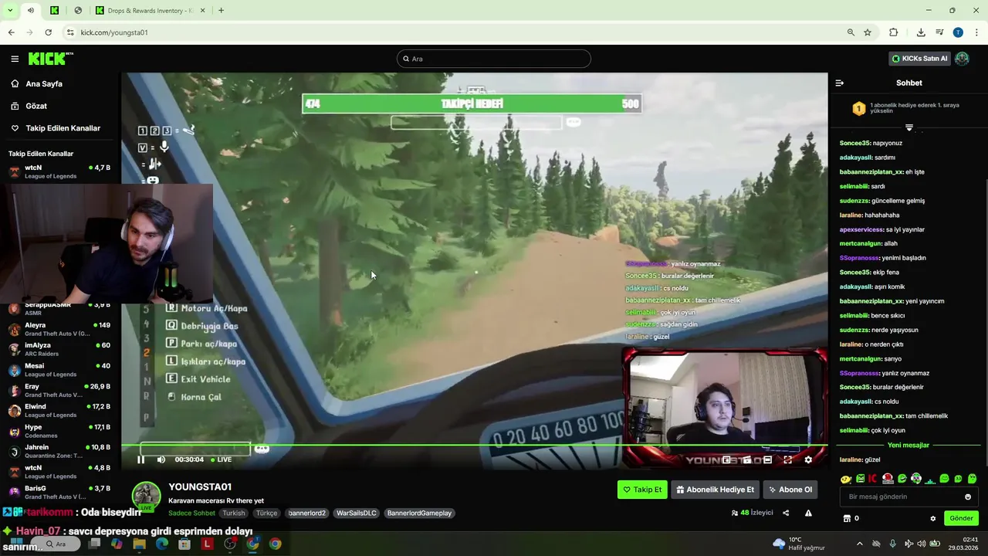
Task: Click the Gönder send button
Action: pos(961,518)
